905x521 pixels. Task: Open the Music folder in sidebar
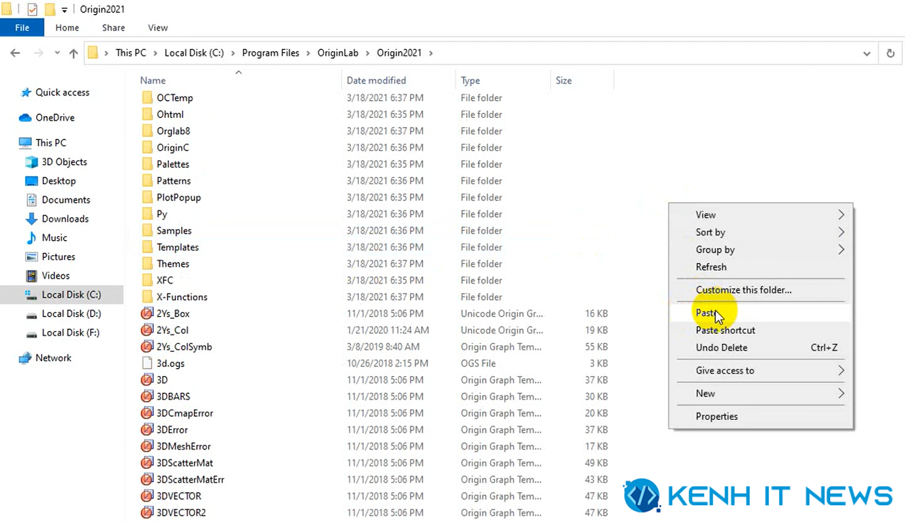[54, 238]
